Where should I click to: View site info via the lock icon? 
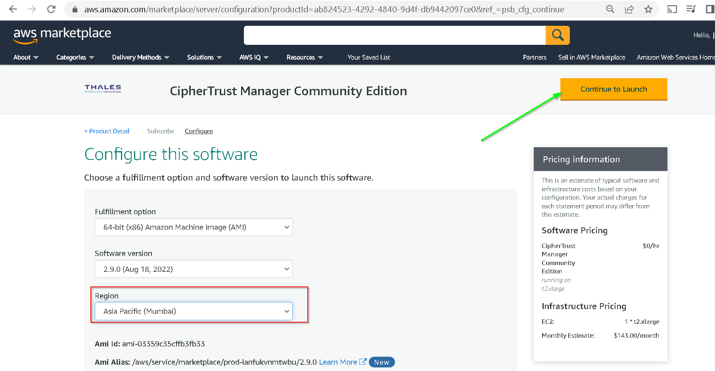point(75,9)
